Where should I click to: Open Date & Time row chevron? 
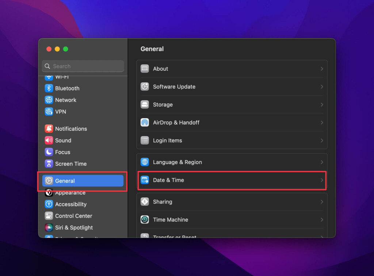tap(321, 180)
